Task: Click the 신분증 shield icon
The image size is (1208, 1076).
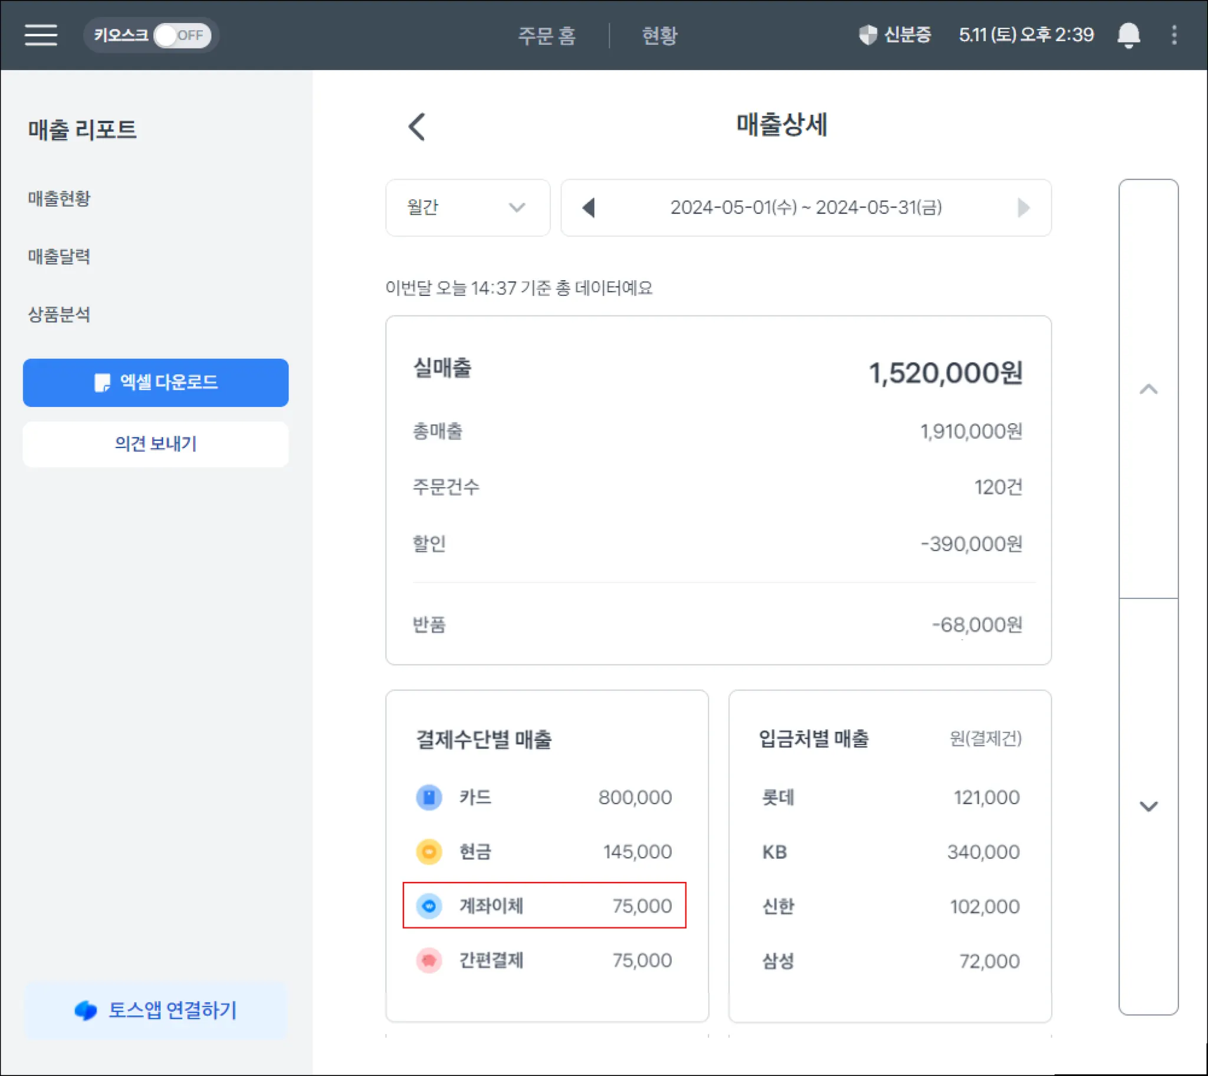Action: 867,35
